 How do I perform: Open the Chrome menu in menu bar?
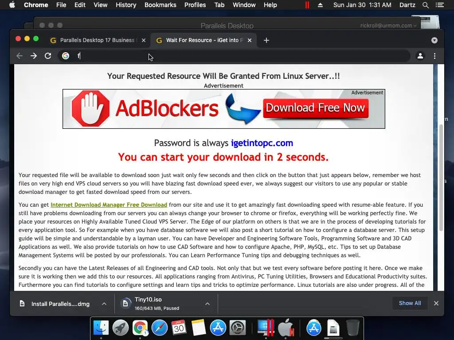point(36,5)
